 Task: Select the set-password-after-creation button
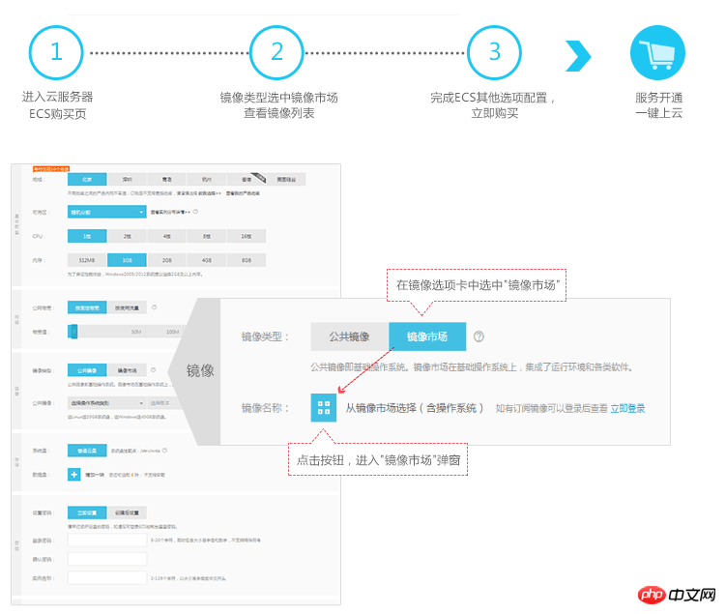pos(127,512)
